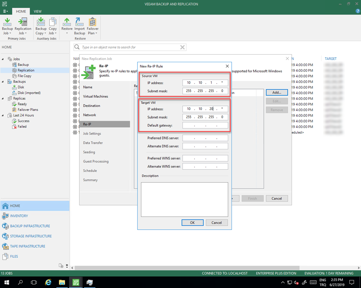This screenshot has height=288, width=361.
Task: Collapse the Last 24 Hours node
Action: click(x=3, y=115)
